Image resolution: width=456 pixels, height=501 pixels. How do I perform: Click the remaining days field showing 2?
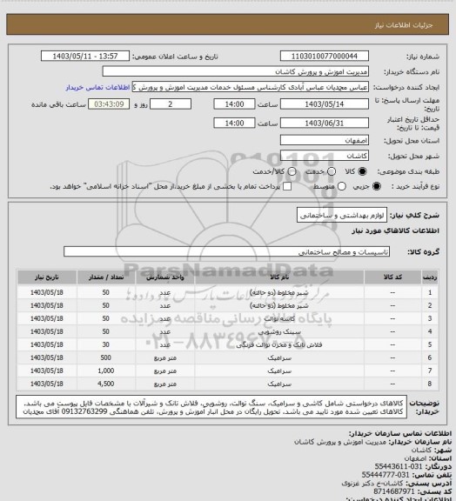171,104
